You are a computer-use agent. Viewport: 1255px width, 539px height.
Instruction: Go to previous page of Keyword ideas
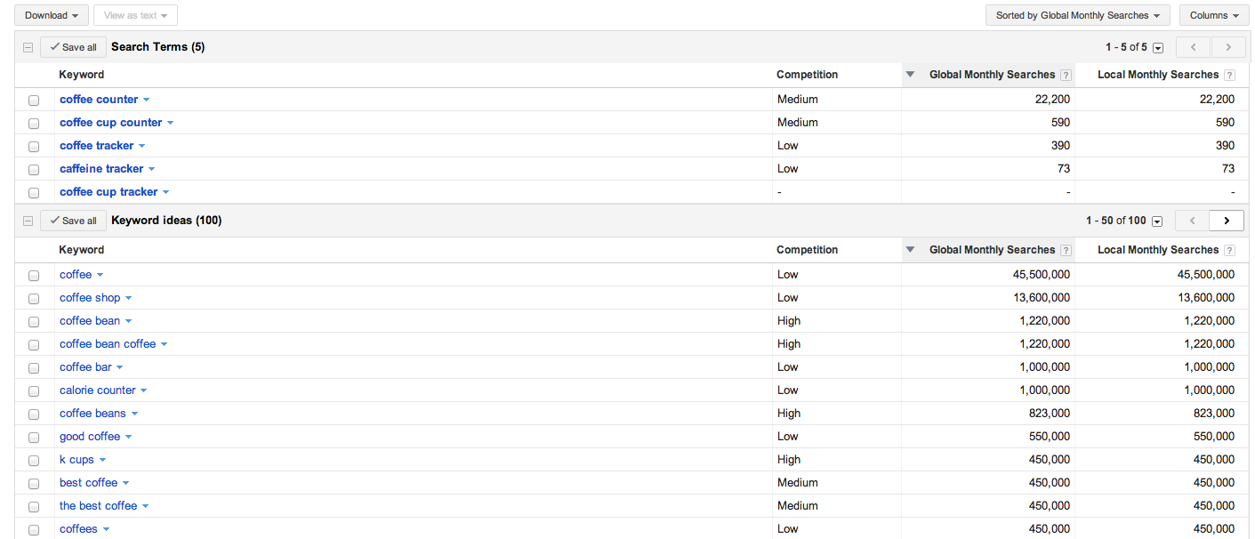coord(1193,221)
